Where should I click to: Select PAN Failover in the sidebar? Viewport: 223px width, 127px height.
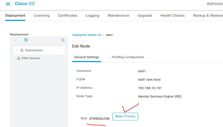(x=31, y=58)
